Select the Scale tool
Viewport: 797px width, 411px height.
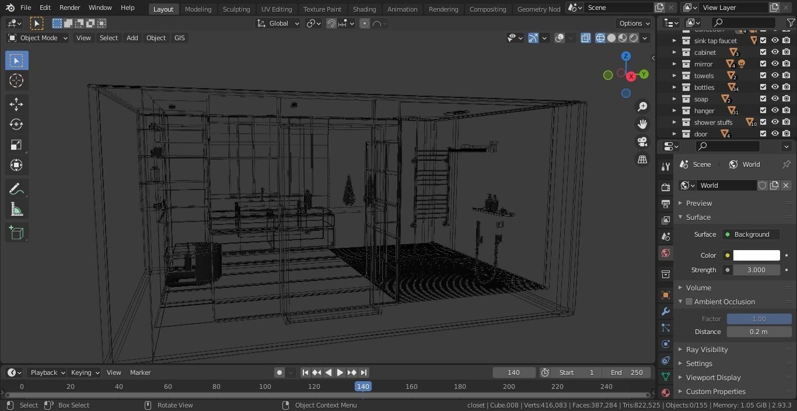(x=16, y=145)
